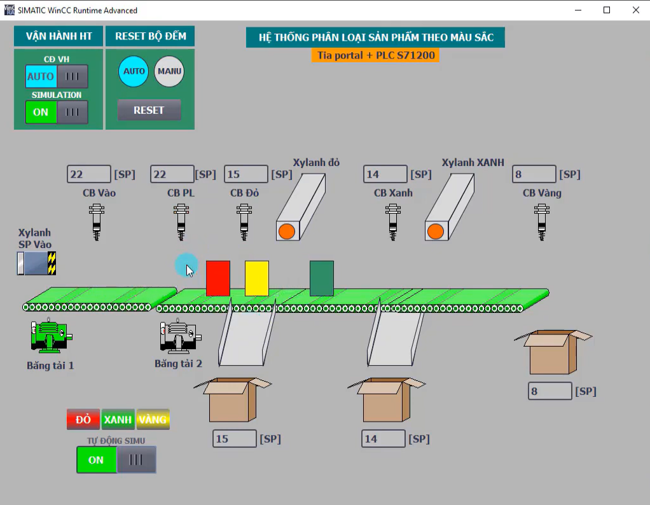
Task: Click the CB Vào counter field showing 22
Action: (x=89, y=174)
